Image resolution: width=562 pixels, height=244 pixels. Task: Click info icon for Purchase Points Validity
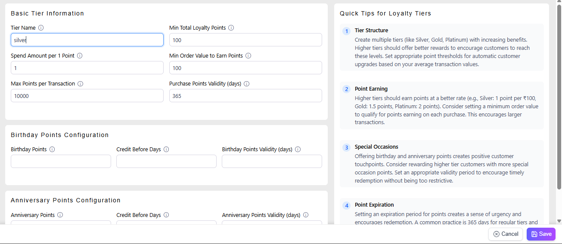tap(246, 84)
